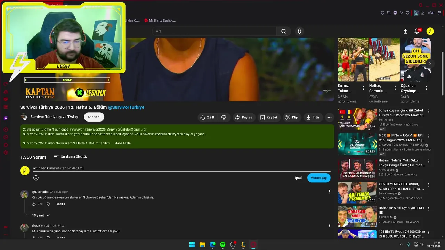Open options for Kırmızı Takım short

tap(364, 88)
